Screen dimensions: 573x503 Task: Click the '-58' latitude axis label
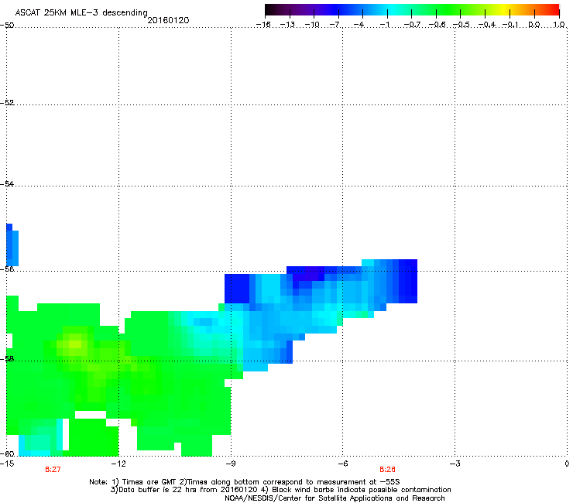click(7, 359)
